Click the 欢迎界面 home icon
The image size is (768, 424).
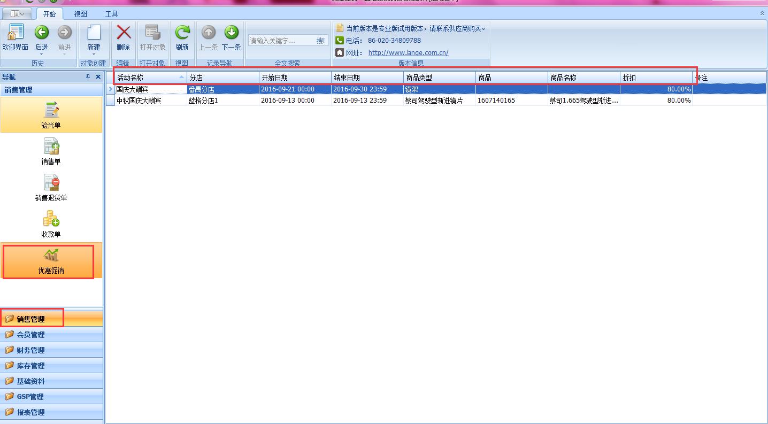click(15, 33)
